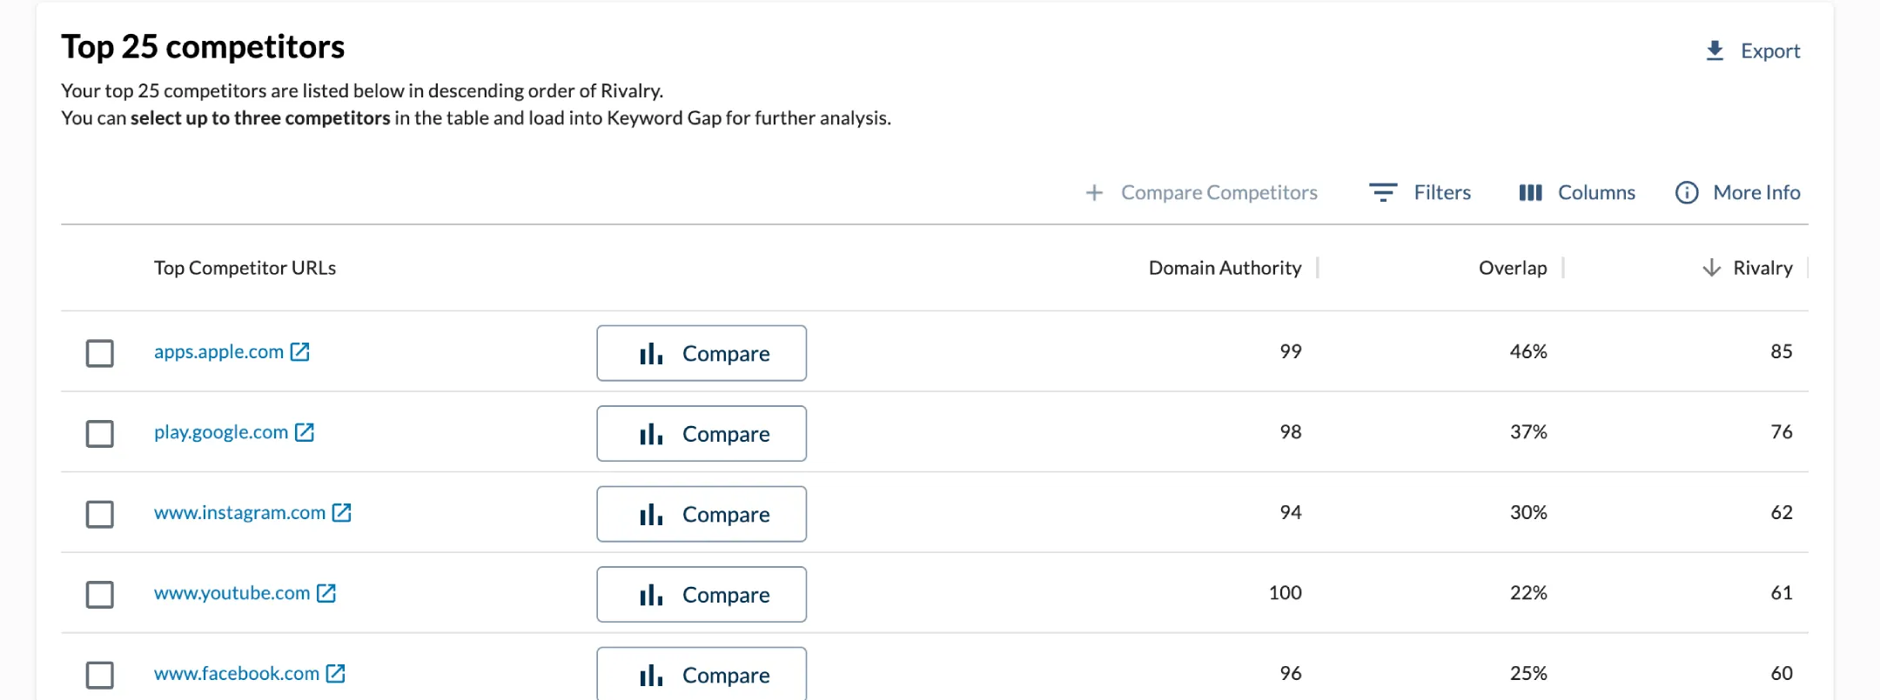Check the apps.apple.com checkbox
This screenshot has width=1880, height=700.
point(100,353)
